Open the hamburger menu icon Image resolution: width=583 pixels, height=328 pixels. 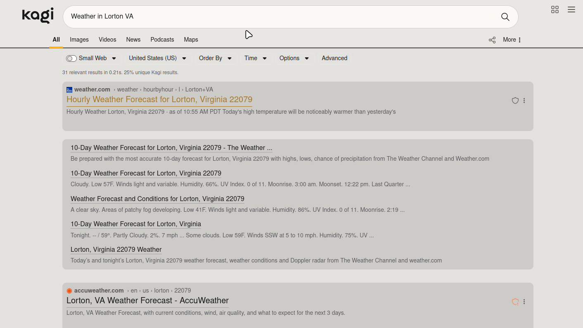[571, 9]
